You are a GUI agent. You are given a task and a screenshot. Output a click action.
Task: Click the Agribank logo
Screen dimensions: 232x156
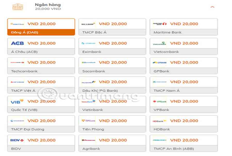pos(88,140)
